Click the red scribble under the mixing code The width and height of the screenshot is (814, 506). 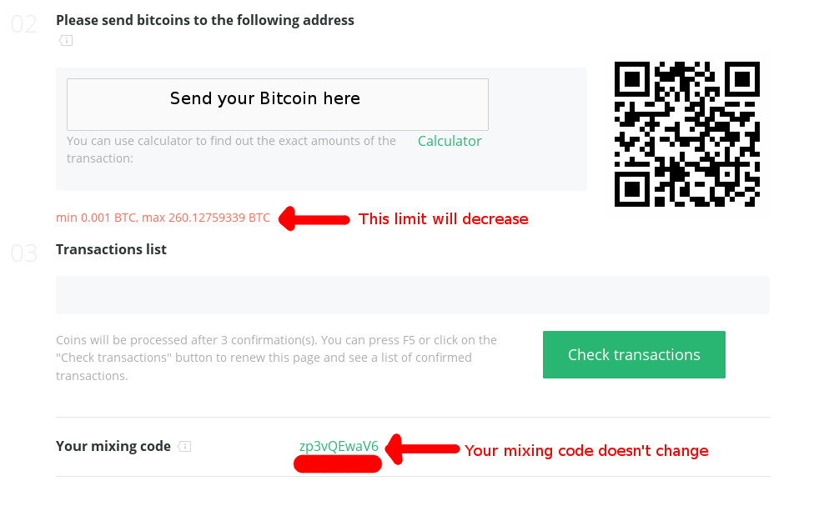click(x=338, y=464)
